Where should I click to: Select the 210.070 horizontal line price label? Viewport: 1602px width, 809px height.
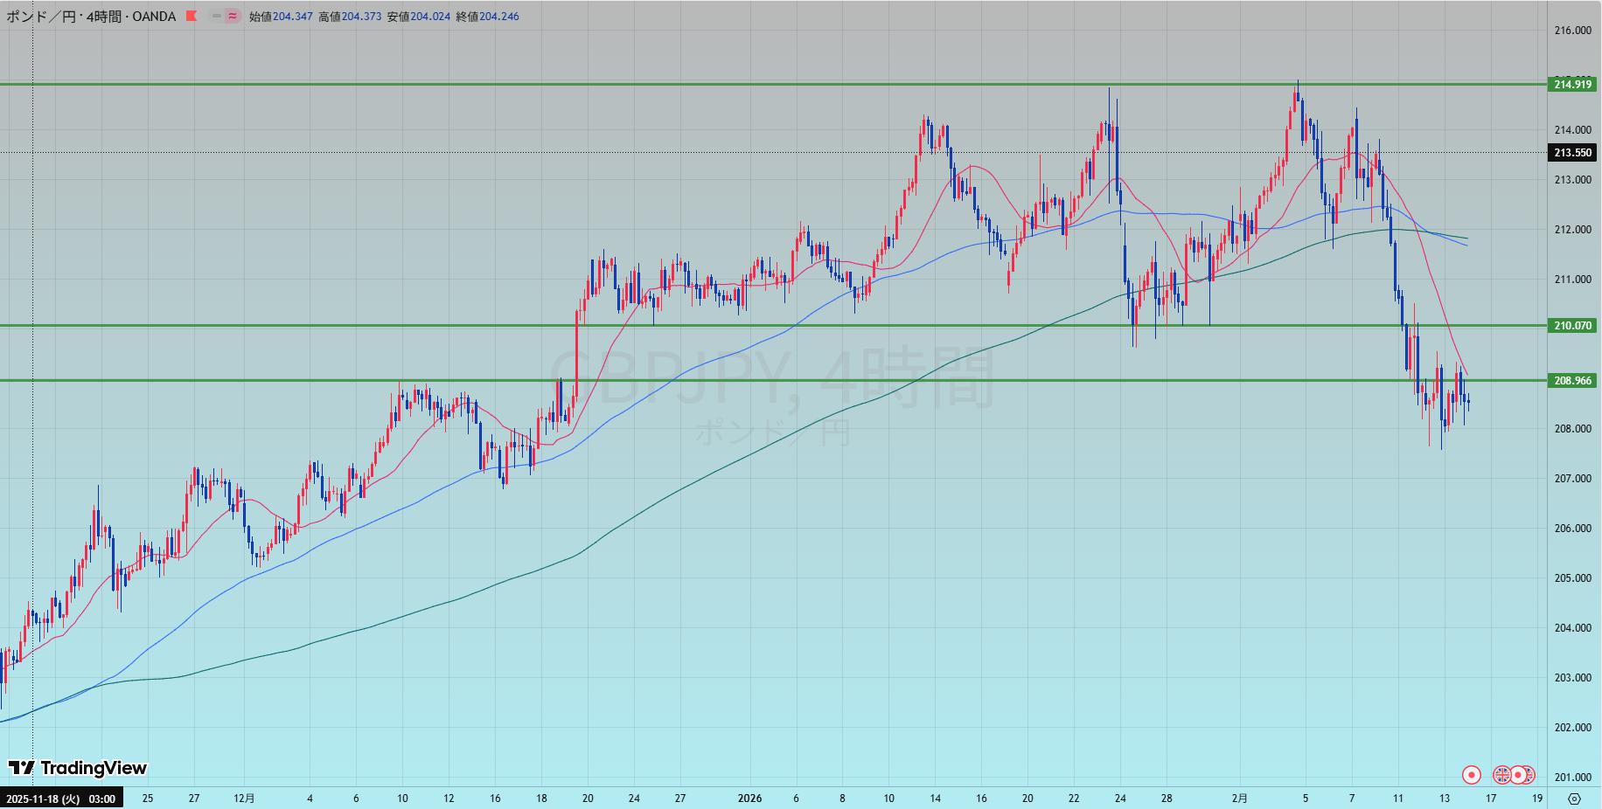(1572, 326)
